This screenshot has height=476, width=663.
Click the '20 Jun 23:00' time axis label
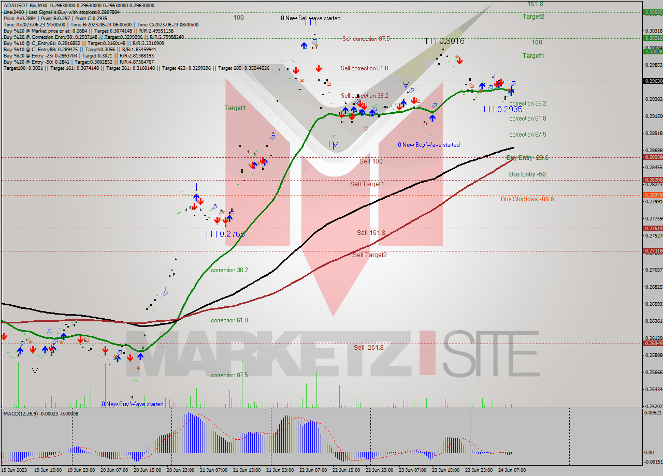tap(181, 470)
